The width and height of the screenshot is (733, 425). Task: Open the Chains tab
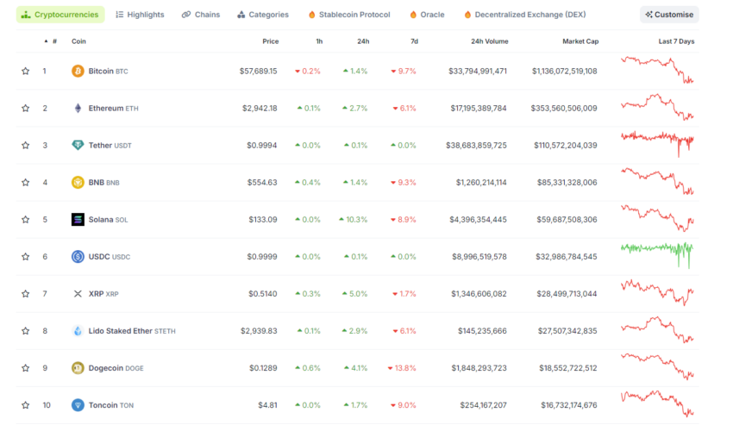pyautogui.click(x=201, y=15)
